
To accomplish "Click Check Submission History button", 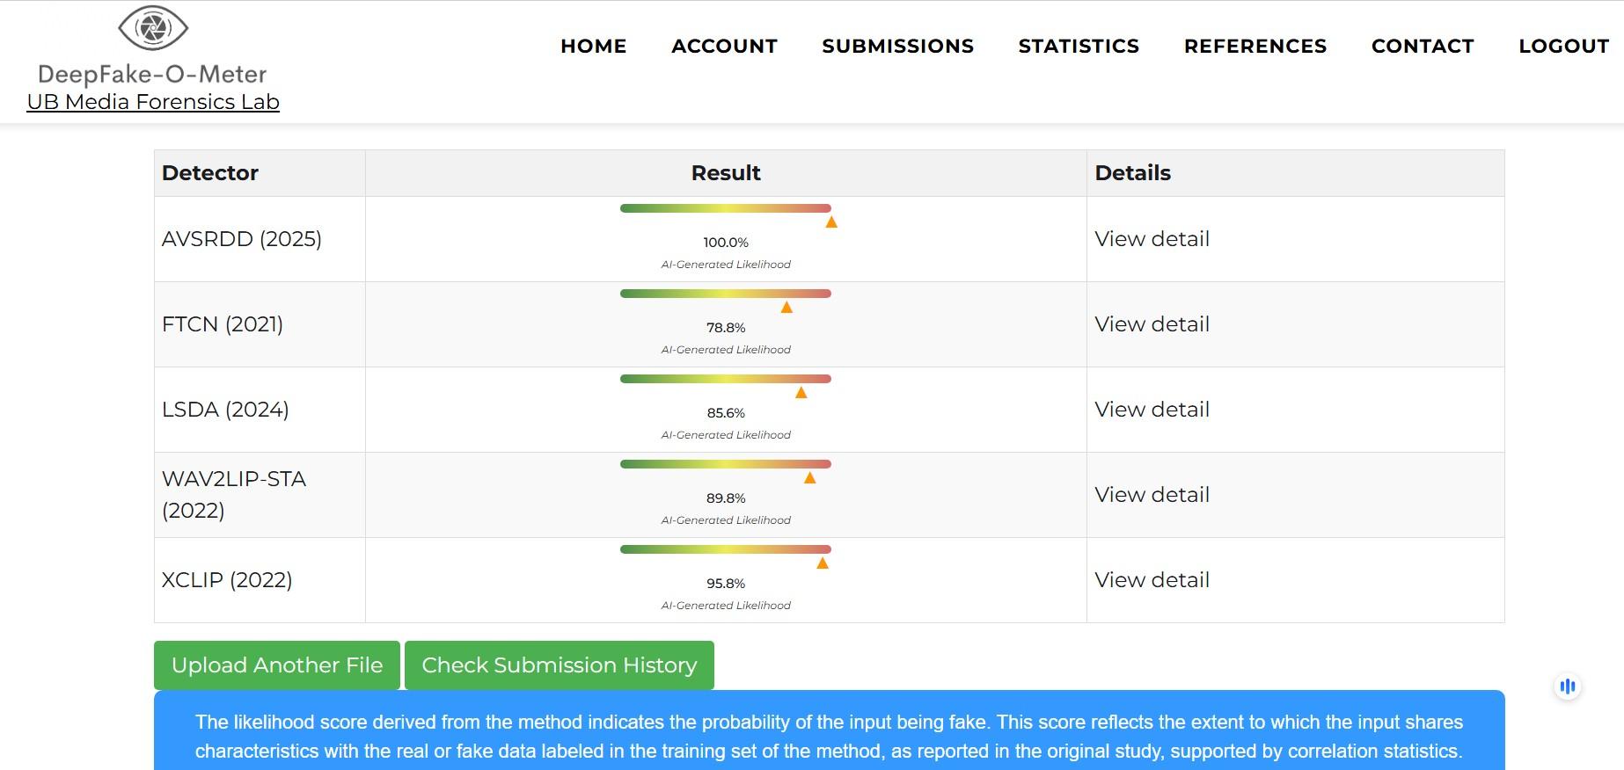I will coord(559,665).
